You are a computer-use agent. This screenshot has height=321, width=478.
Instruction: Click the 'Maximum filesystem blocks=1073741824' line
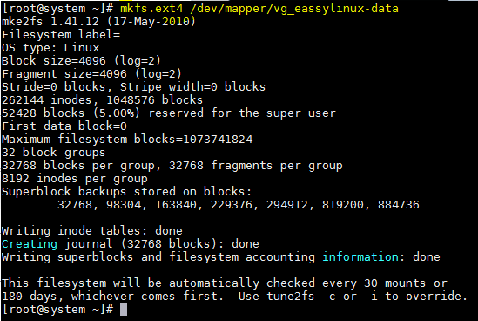tap(127, 140)
